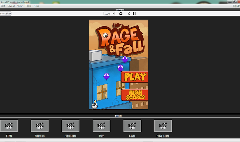Click the Play scene label
The width and height of the screenshot is (240, 142).
(101, 136)
